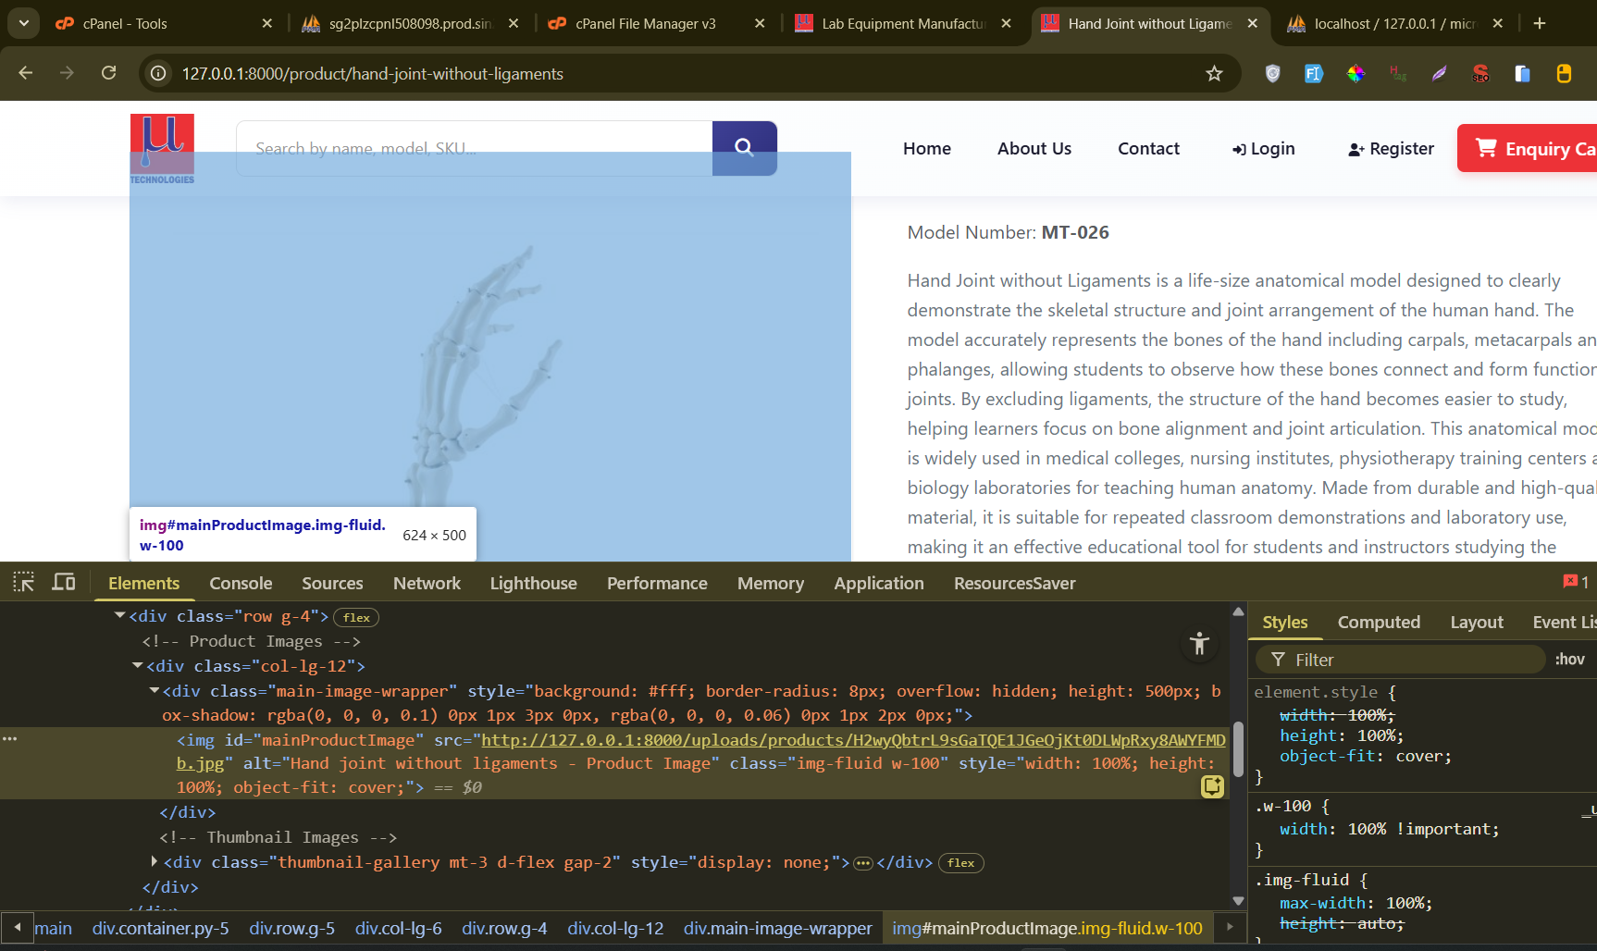Click the blue search magnifier button
1597x951 pixels.
click(x=744, y=147)
